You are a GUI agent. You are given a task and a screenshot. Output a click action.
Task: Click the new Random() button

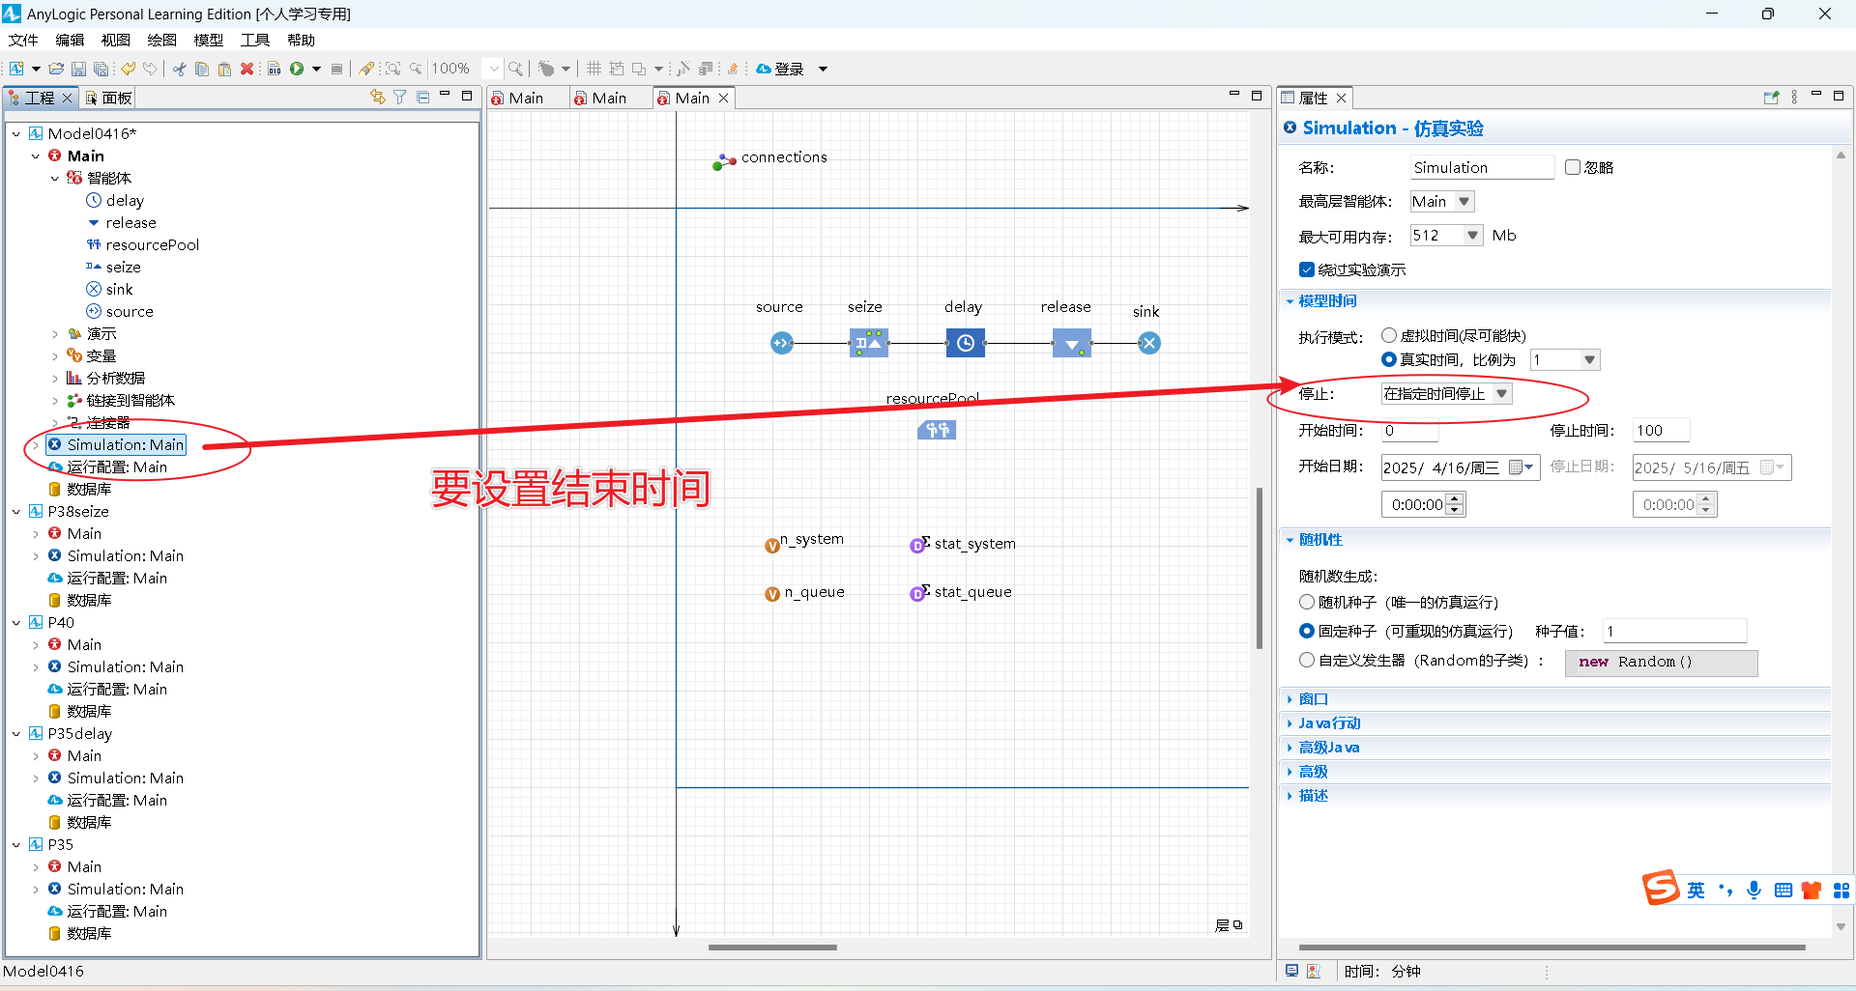pos(1661,663)
